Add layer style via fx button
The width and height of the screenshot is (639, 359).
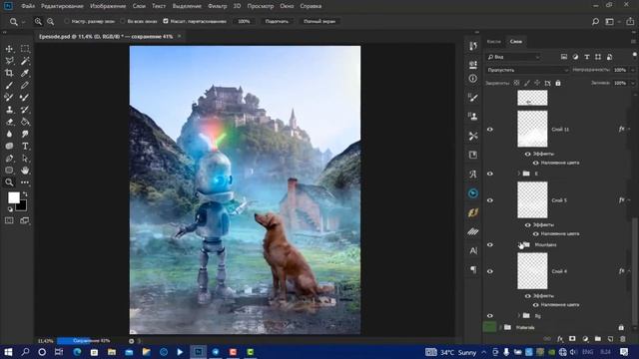click(560, 339)
